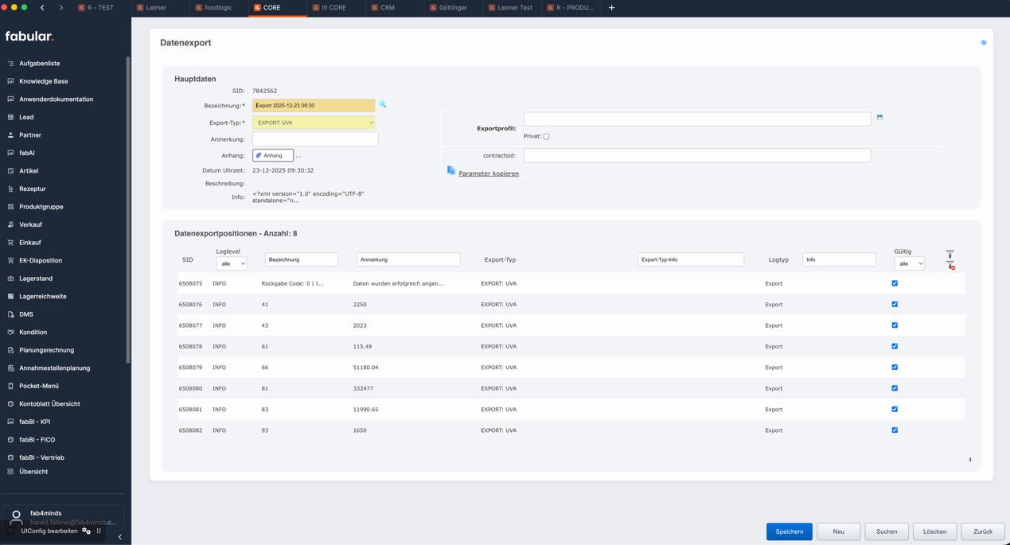Uncheck Gültig checkbox for row 6508075
The image size is (1010, 545).
[895, 283]
